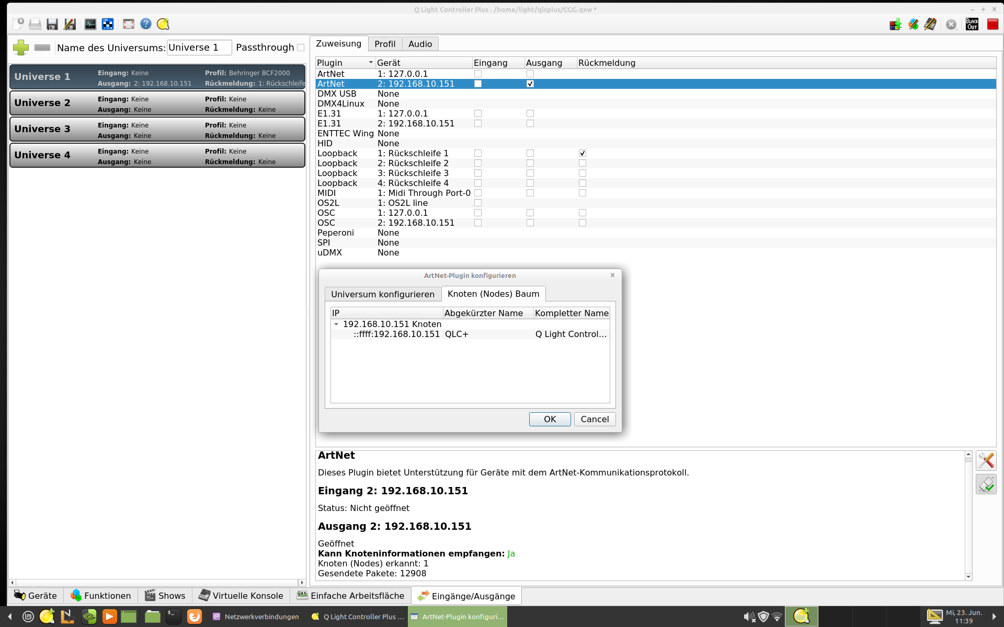Image resolution: width=1004 pixels, height=627 pixels.
Task: Select Universe 2 in the list
Action: (157, 103)
